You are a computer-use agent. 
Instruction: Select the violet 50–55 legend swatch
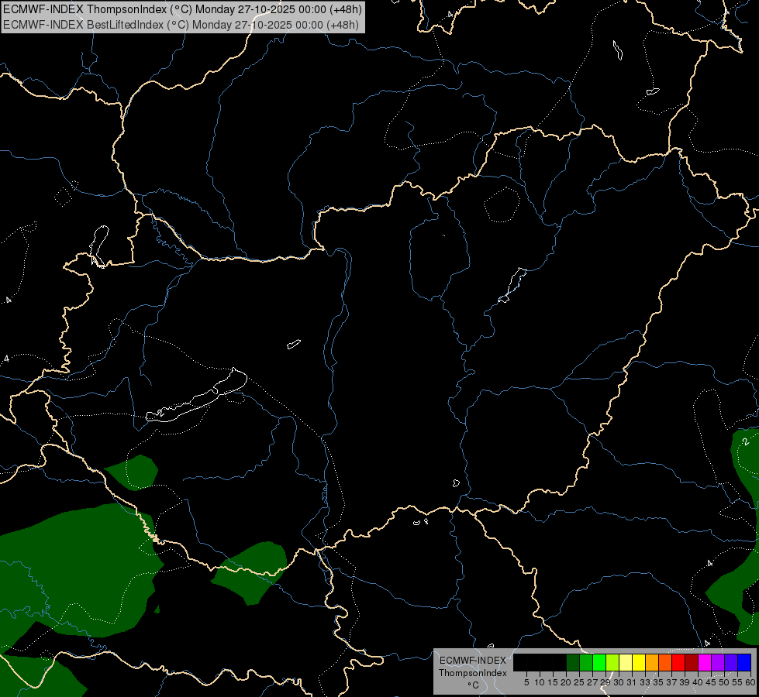click(x=731, y=662)
